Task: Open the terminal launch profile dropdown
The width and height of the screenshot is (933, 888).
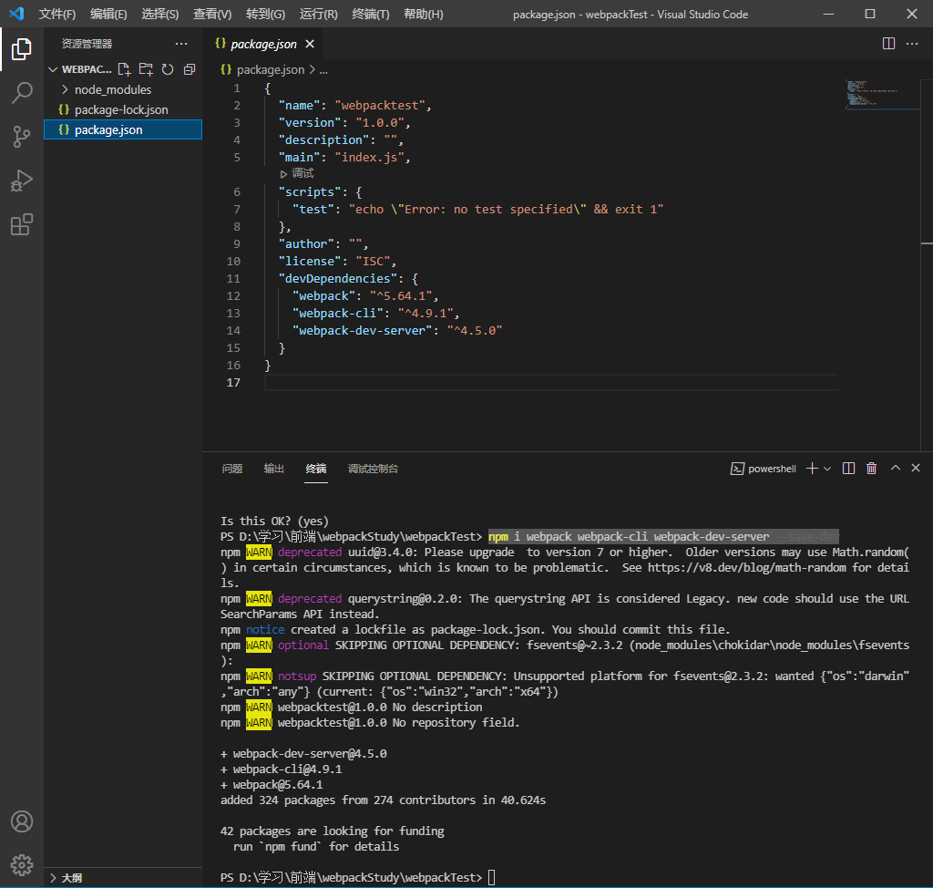Action: point(827,469)
